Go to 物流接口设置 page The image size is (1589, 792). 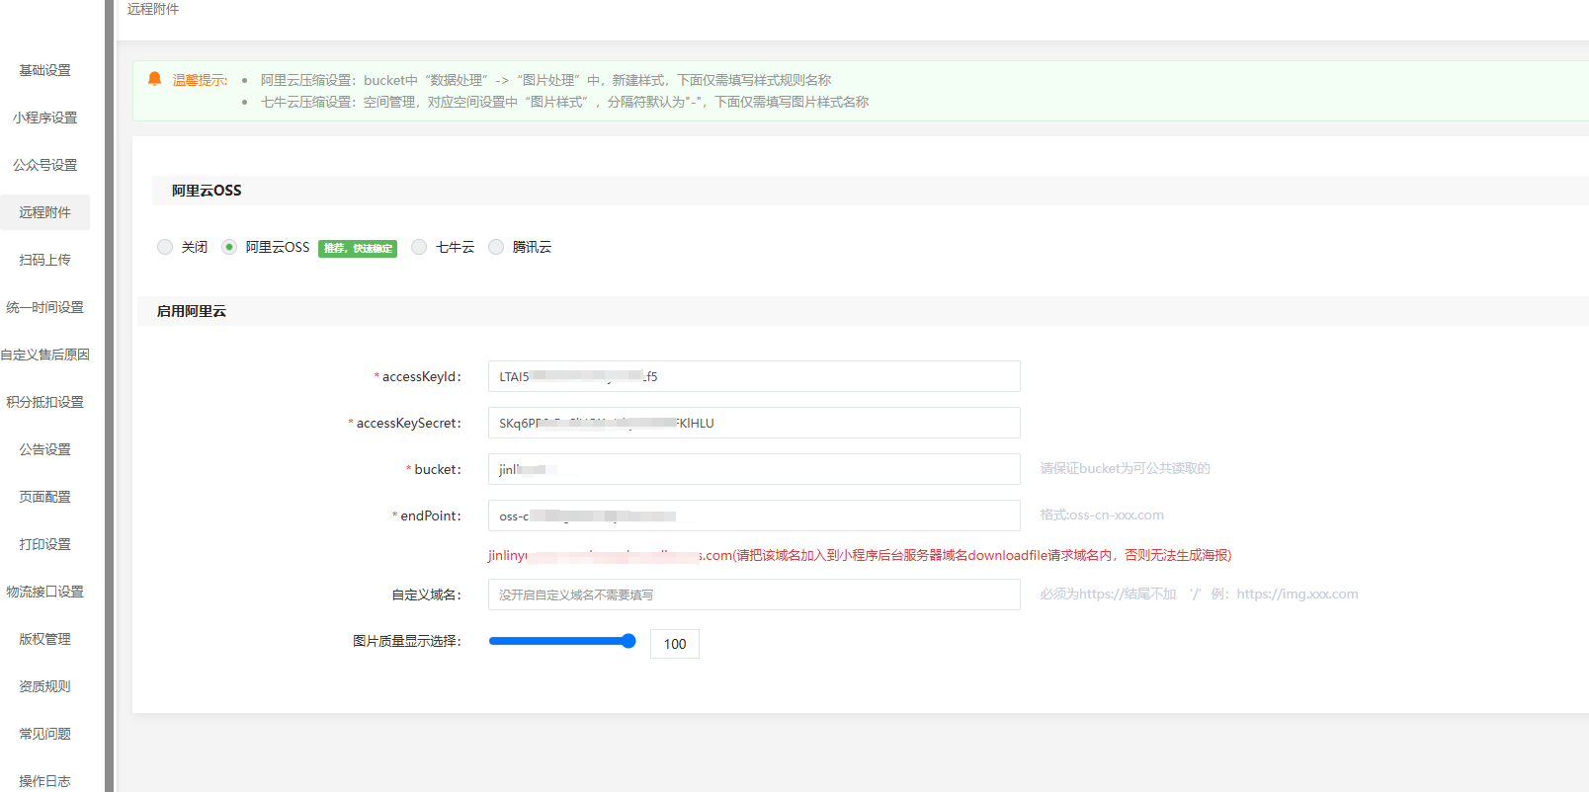[45, 592]
